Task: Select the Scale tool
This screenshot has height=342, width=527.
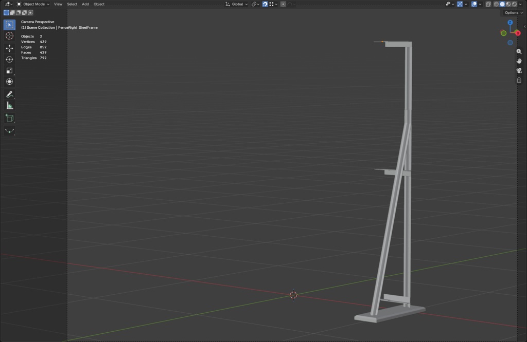Action: (9, 71)
